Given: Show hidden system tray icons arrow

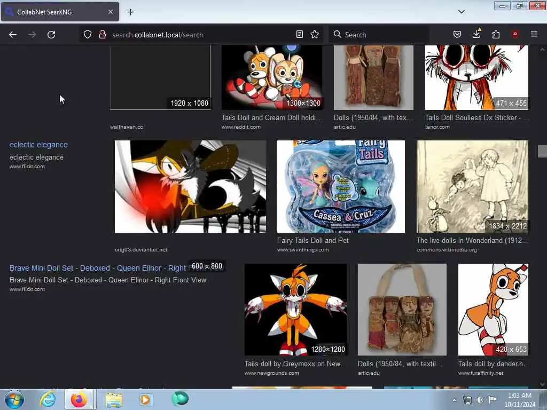Looking at the screenshot, I should (454, 400).
